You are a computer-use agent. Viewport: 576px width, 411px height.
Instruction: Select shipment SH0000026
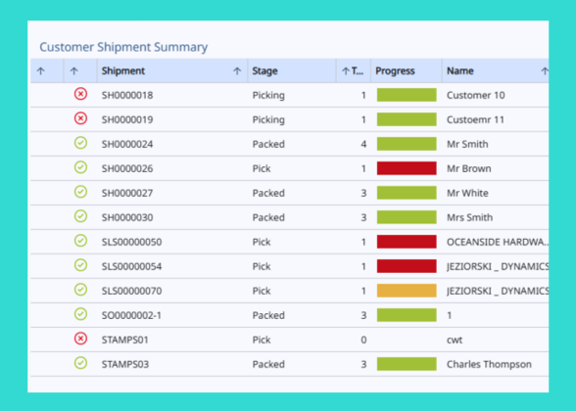tap(127, 168)
